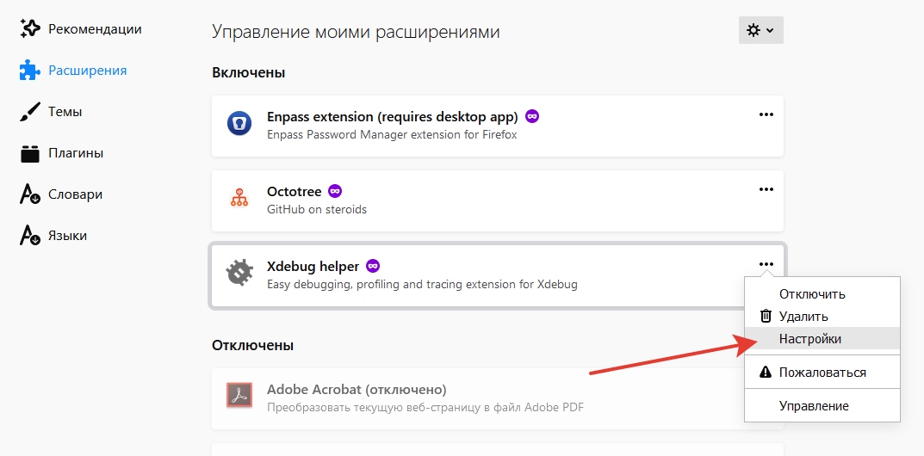The image size is (924, 456).
Task: Click the Octotree extension icon
Action: point(239,199)
